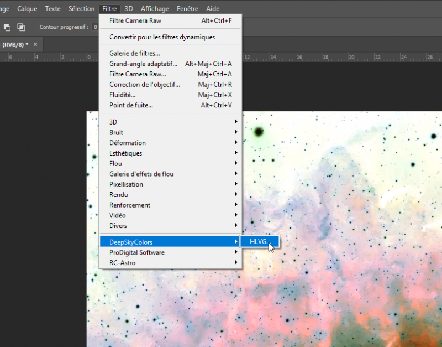Select Galerie de filtres menu entry

click(x=170, y=53)
